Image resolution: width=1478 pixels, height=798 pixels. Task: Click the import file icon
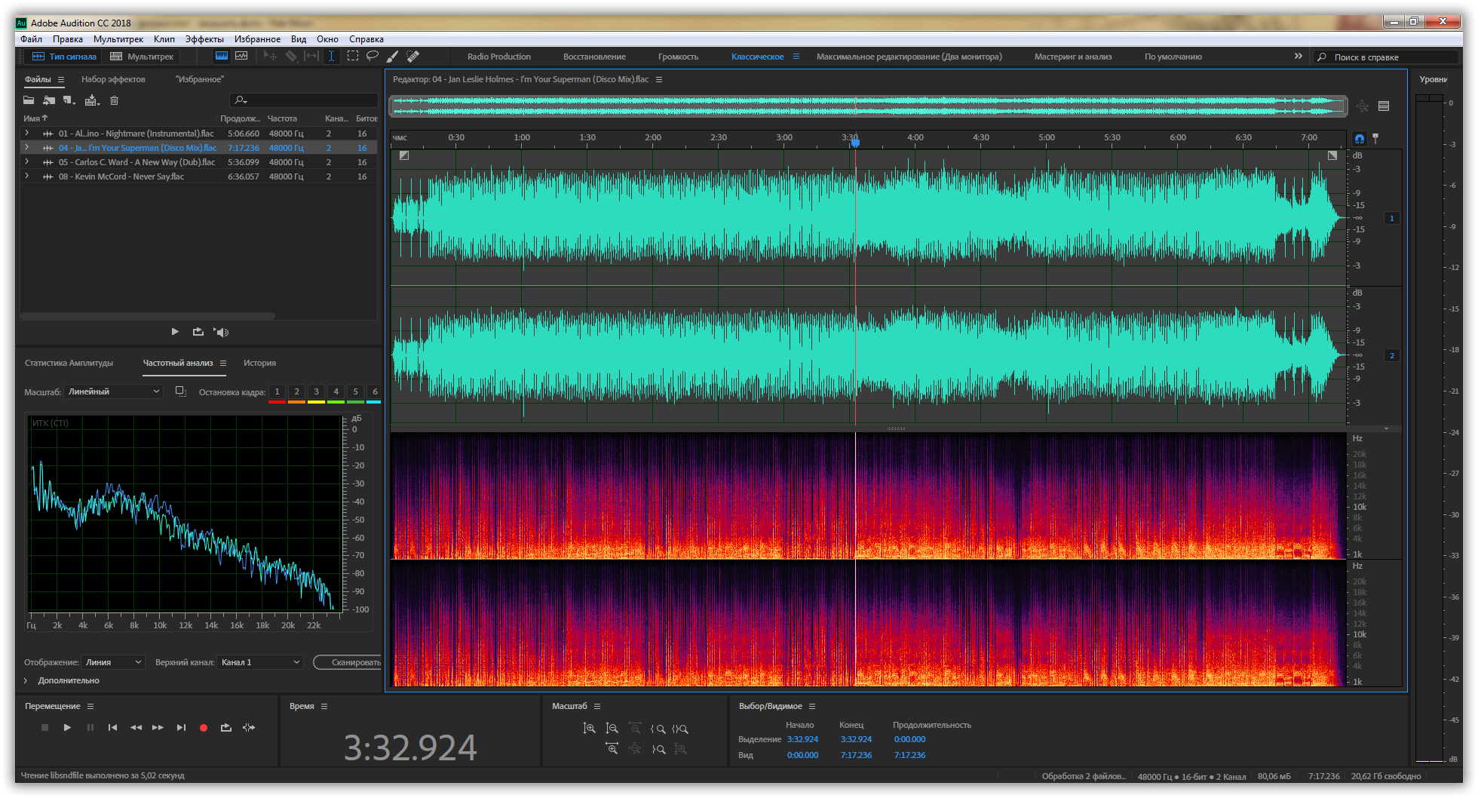pyautogui.click(x=49, y=100)
